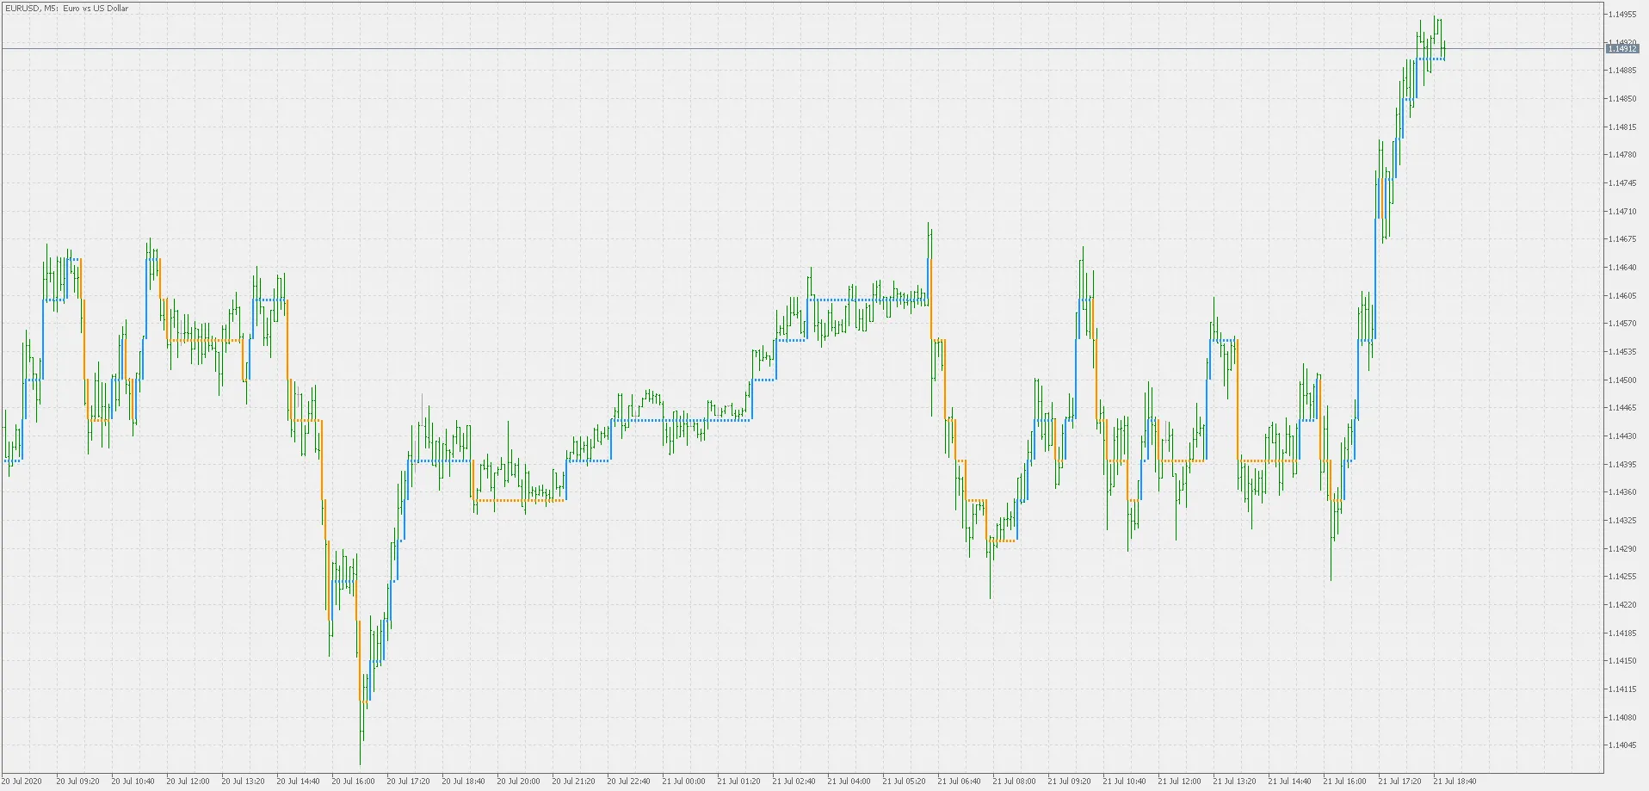Click the EURUSD, M5 chart title
The image size is (1649, 791).
65,8
